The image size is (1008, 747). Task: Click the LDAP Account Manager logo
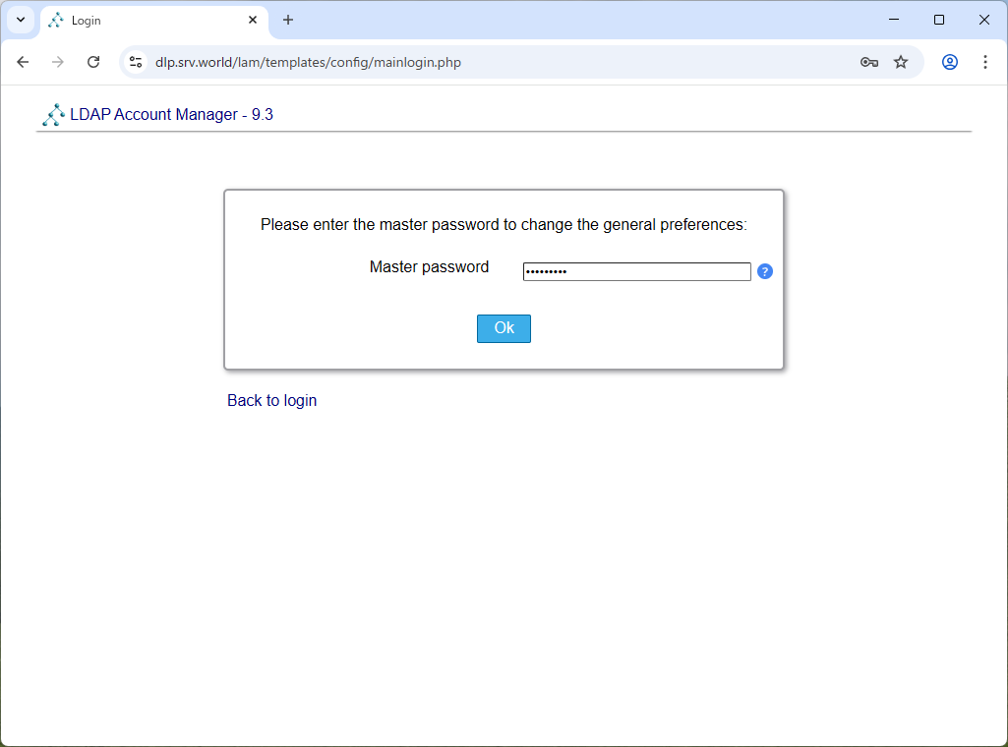pos(53,114)
